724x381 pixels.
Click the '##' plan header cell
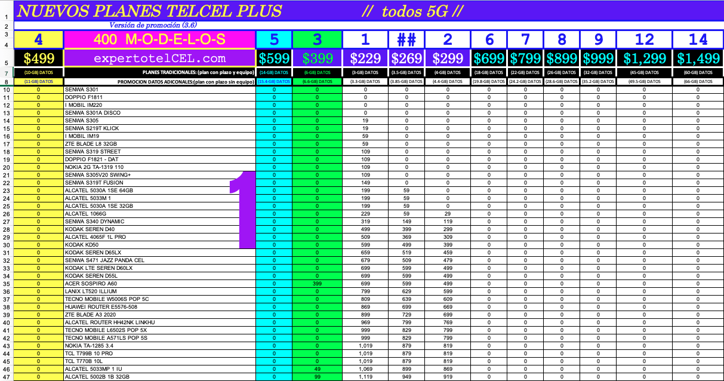point(406,39)
